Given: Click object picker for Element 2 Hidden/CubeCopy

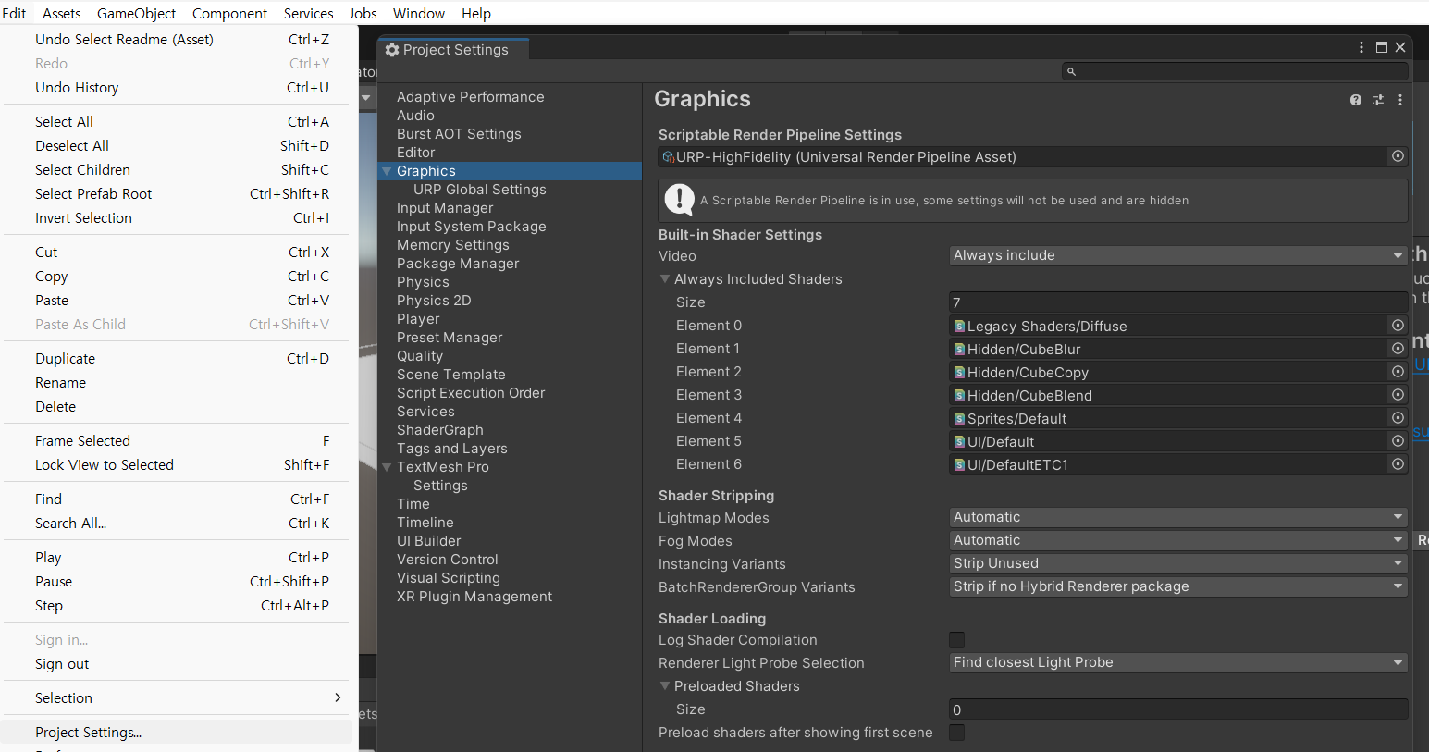Looking at the screenshot, I should [1398, 372].
